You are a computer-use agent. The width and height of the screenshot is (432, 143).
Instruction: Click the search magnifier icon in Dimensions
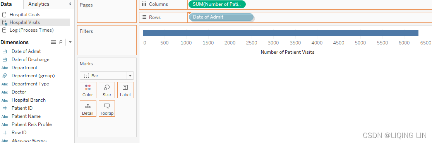point(61,42)
